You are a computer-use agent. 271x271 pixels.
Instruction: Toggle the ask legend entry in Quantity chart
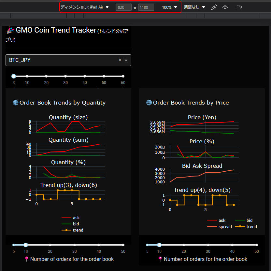(71, 218)
